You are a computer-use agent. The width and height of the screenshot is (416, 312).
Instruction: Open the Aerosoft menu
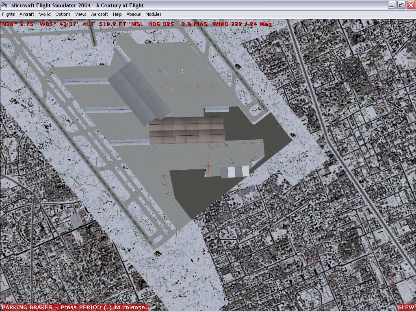[x=100, y=14]
